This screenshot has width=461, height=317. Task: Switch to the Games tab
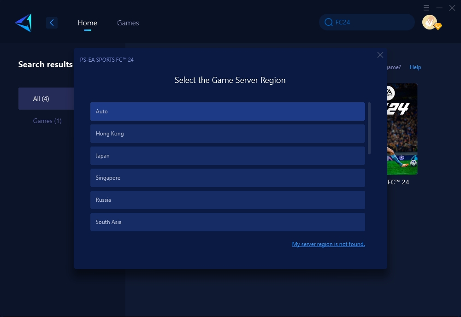[x=128, y=23]
